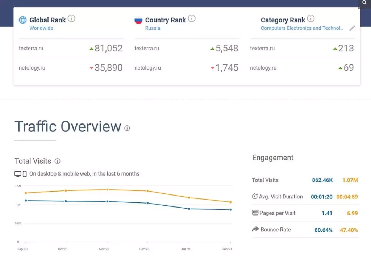Click the Pages per Visit icon

point(255,213)
